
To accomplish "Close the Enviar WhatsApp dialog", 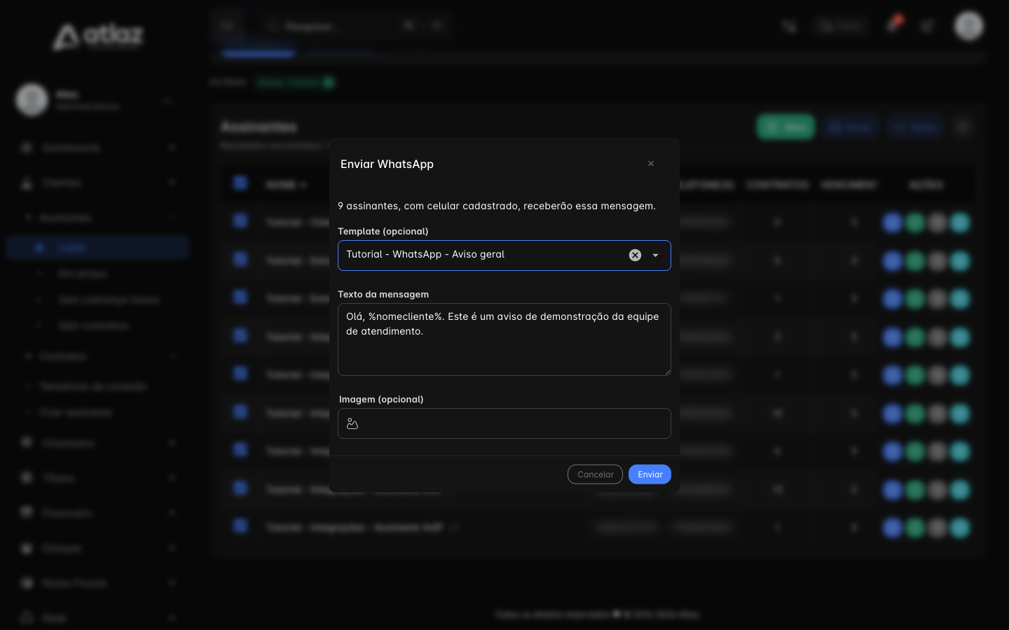I will [x=651, y=164].
